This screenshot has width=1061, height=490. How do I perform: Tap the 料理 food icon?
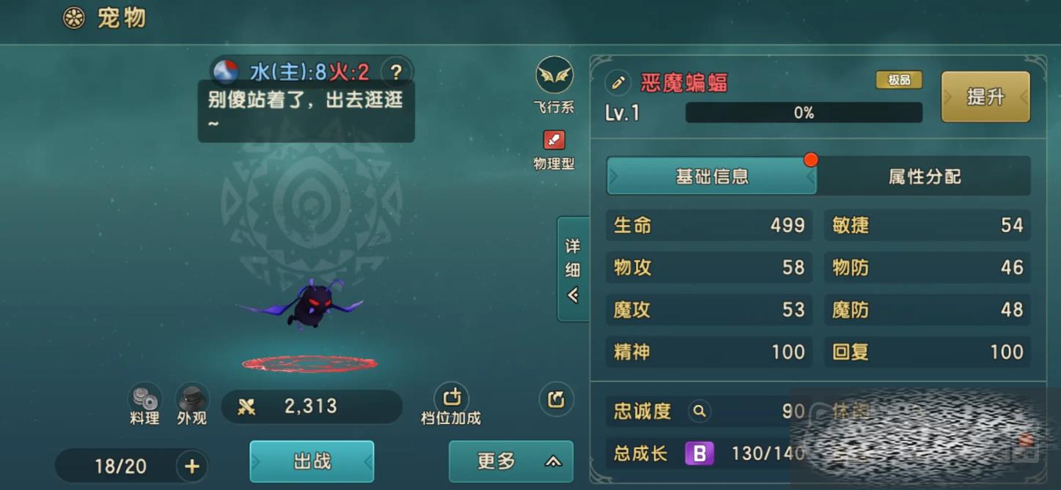pos(144,399)
